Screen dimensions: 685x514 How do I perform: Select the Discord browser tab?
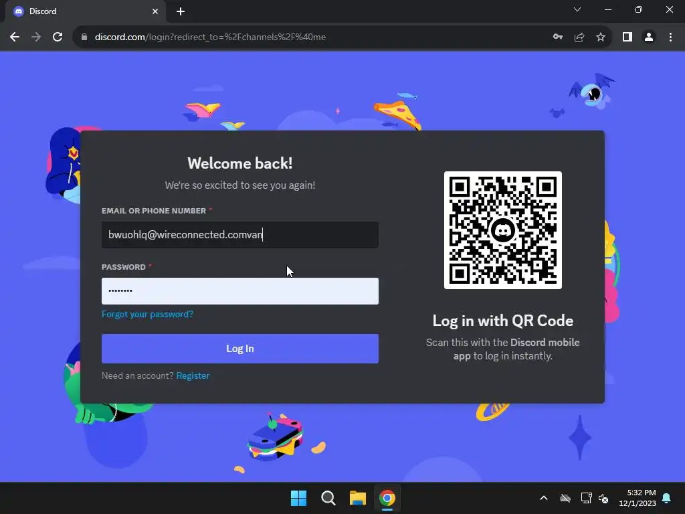click(86, 11)
